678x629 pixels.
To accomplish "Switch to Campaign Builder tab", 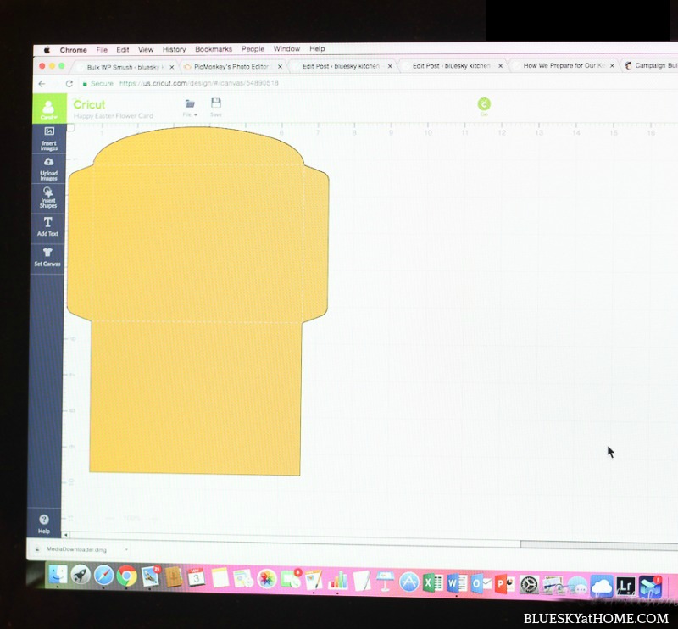I will coord(651,65).
